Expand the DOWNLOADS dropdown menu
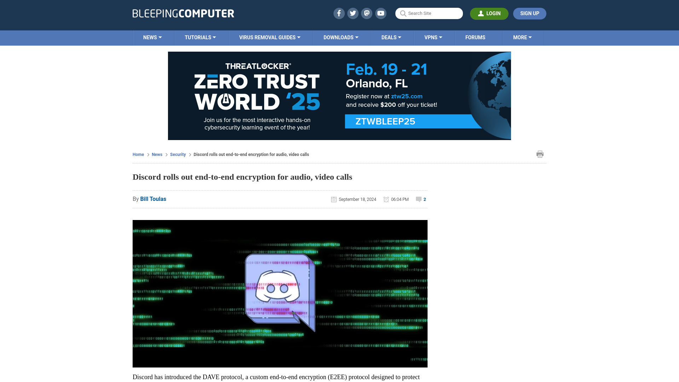Image resolution: width=679 pixels, height=382 pixels. coord(341,38)
